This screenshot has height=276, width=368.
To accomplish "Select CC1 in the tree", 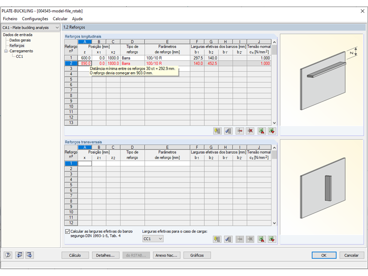I will point(19,56).
